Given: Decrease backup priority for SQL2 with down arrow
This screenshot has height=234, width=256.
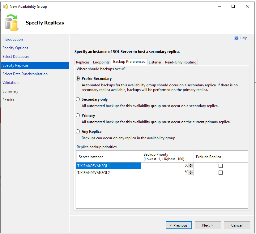Looking at the screenshot, I should [191, 174].
